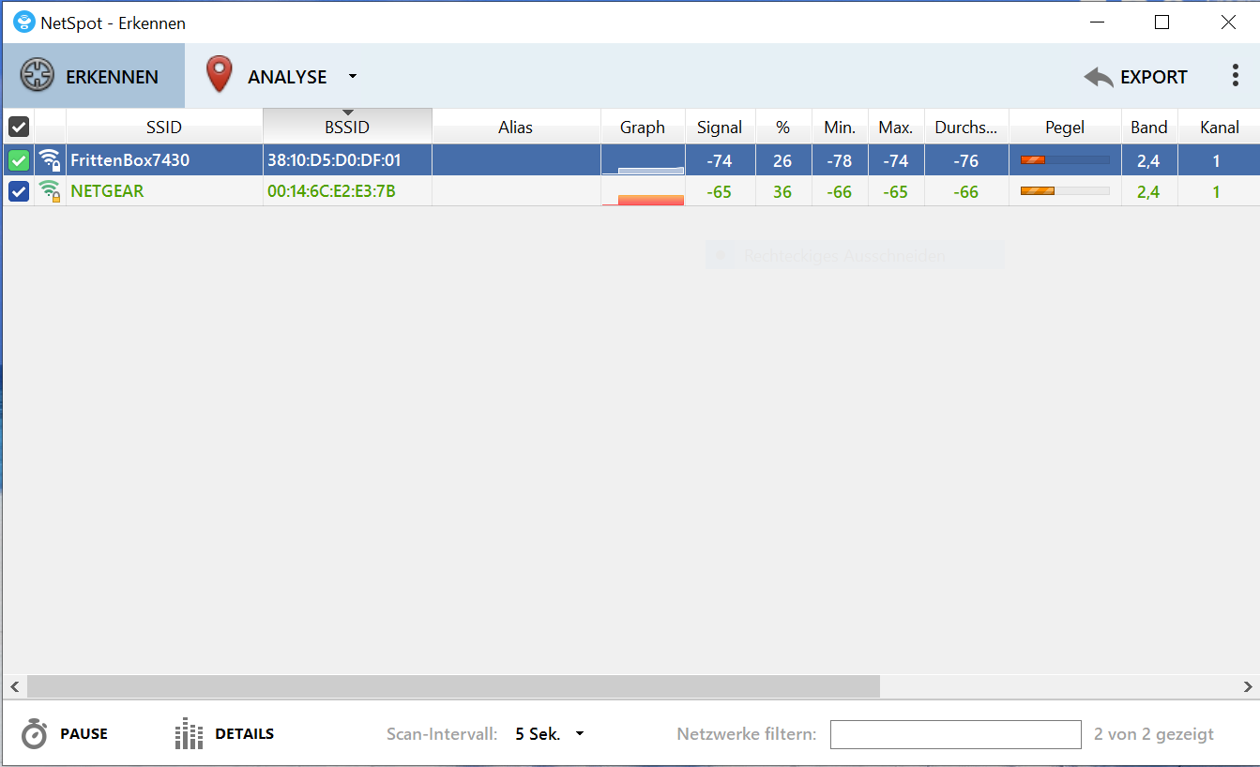This screenshot has width=1260, height=767.
Task: Sort by the Pegel column header
Action: 1065,128
